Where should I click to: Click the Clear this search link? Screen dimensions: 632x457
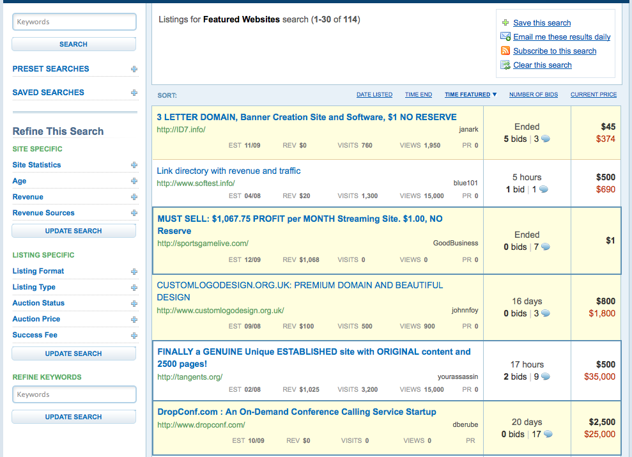[x=542, y=65]
